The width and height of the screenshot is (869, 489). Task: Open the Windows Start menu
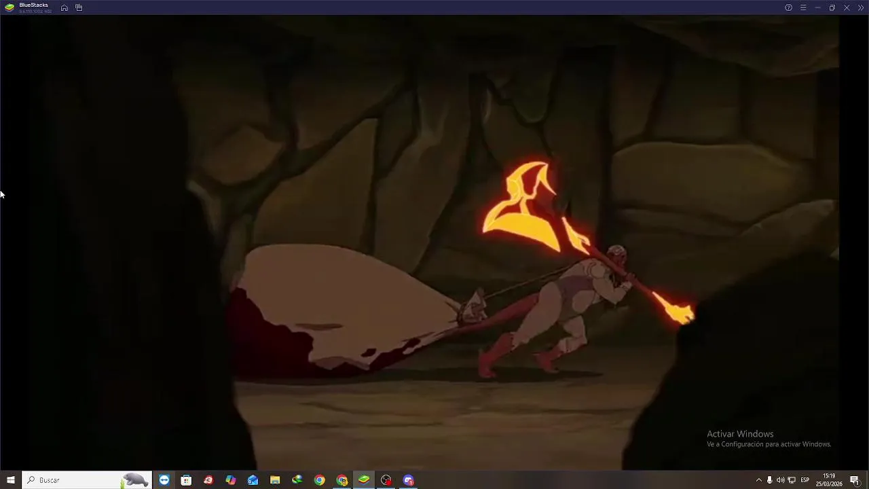coord(11,480)
